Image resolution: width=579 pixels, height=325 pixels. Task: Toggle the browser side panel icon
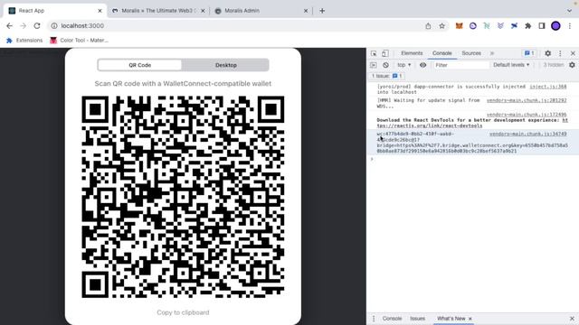(x=542, y=26)
